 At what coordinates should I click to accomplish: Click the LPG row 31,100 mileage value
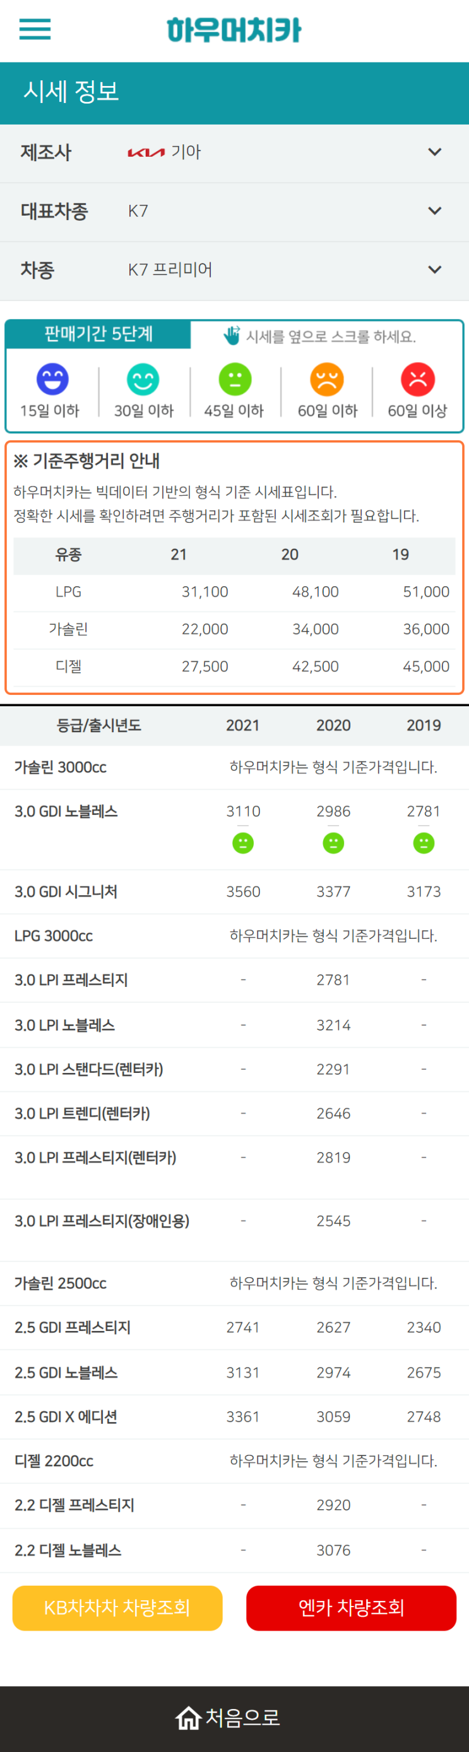(205, 592)
